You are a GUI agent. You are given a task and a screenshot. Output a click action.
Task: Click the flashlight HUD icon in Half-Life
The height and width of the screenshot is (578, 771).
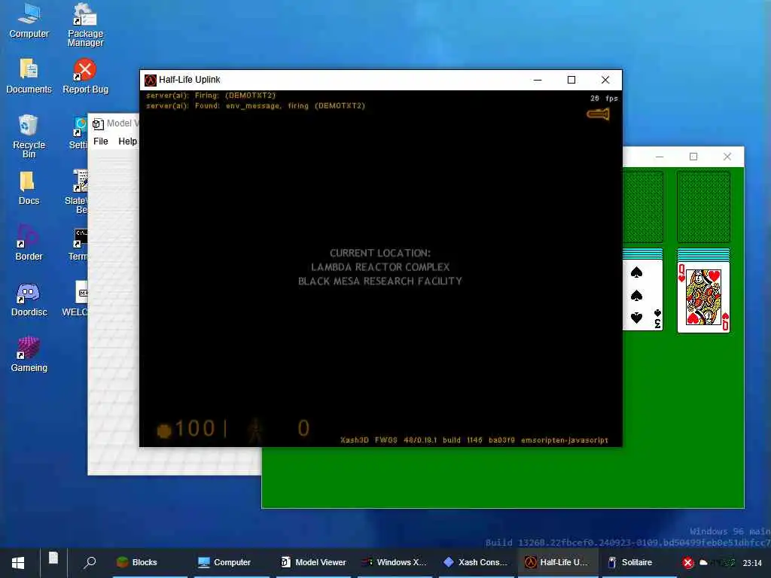(598, 114)
